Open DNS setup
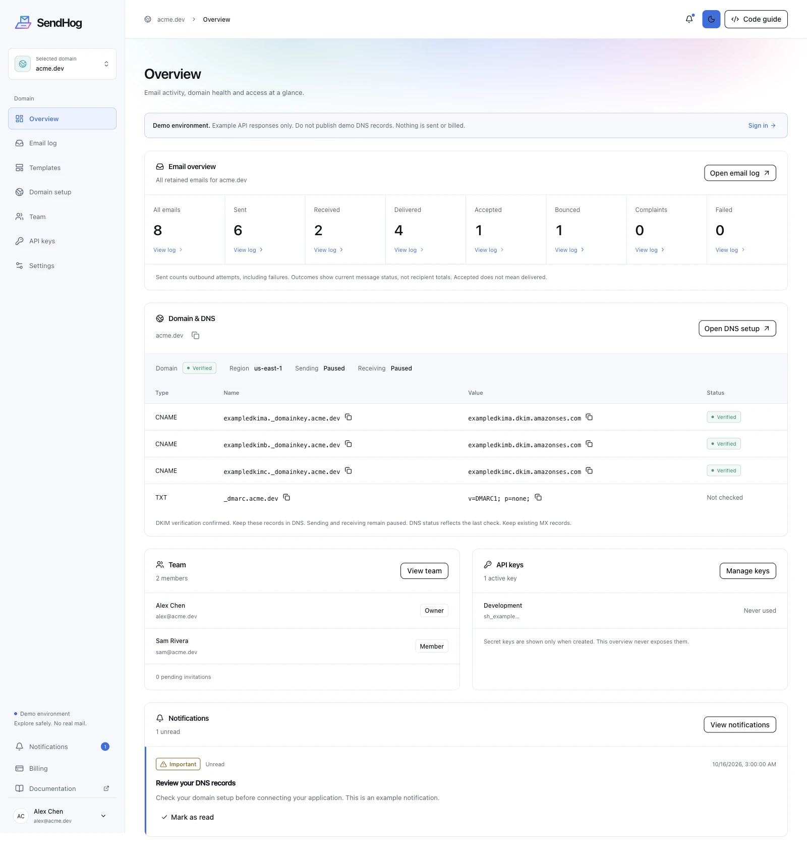807x852 pixels. click(x=737, y=329)
